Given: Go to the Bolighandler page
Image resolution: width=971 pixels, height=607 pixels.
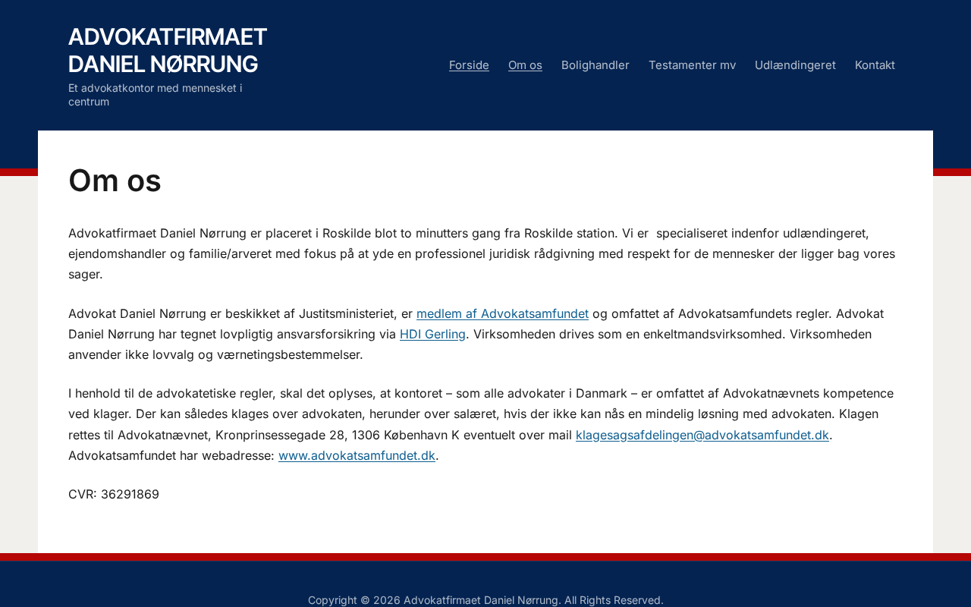Looking at the screenshot, I should tap(595, 65).
